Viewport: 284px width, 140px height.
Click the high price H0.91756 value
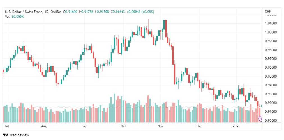click(x=86, y=12)
